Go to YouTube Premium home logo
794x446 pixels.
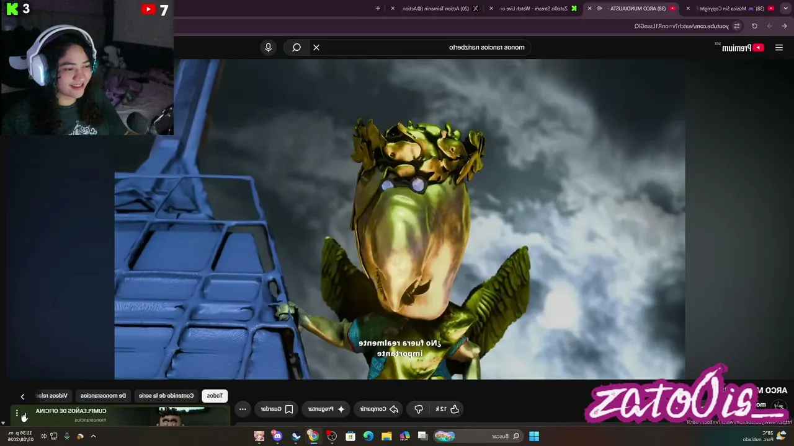pos(743,48)
